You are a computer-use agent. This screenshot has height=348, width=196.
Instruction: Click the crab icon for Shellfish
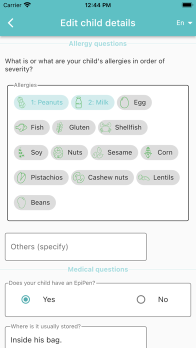point(105,127)
